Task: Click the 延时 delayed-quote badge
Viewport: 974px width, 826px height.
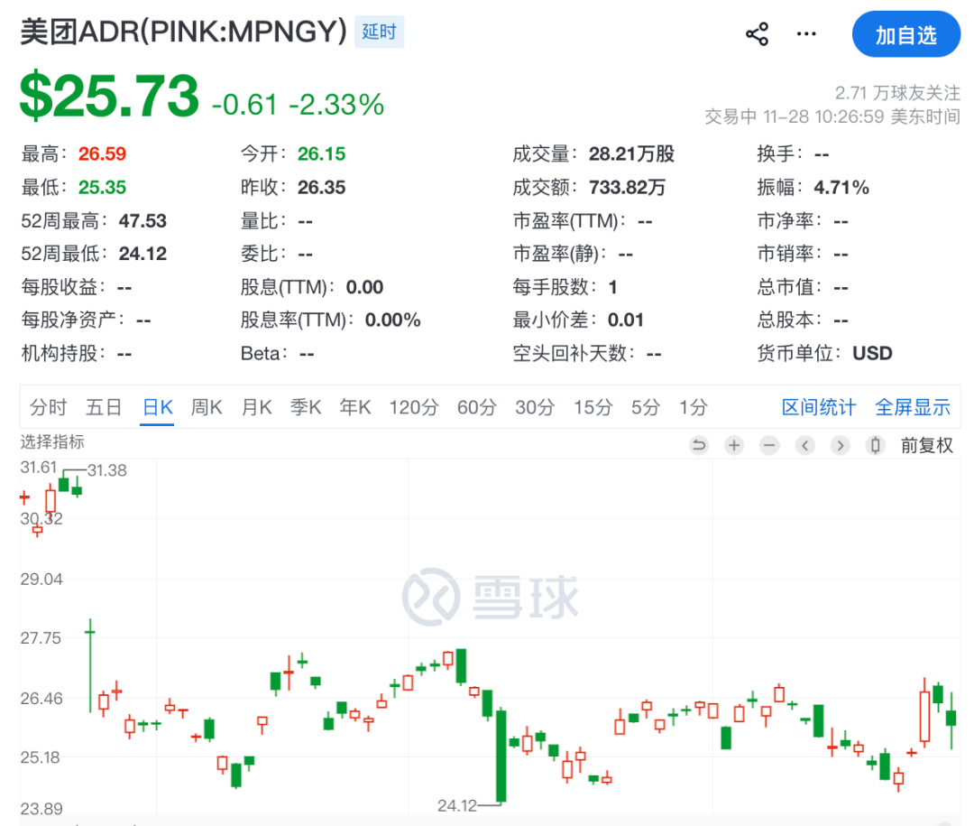Action: point(379,32)
